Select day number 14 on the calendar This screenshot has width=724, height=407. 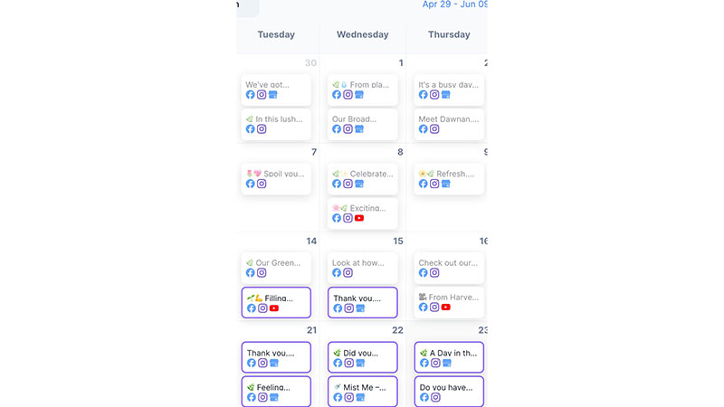pyautogui.click(x=311, y=241)
